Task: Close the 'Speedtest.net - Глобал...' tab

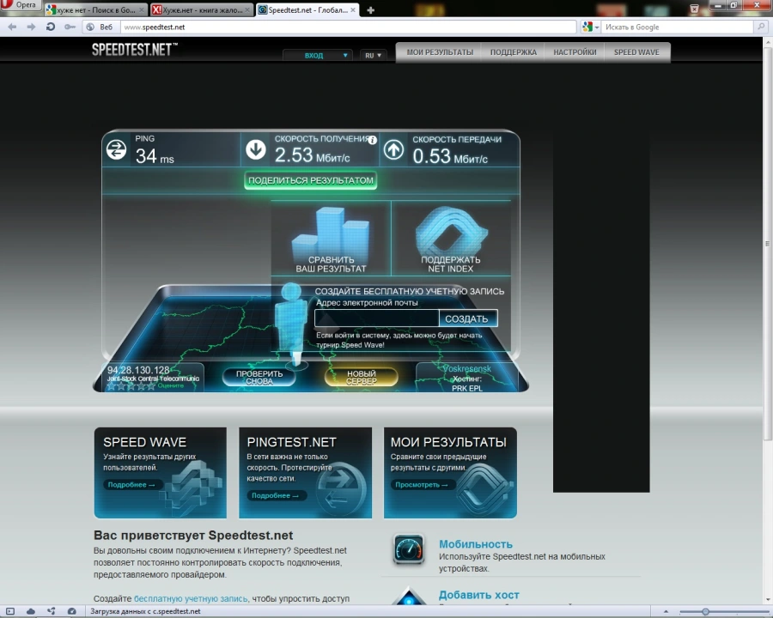Action: [x=353, y=9]
